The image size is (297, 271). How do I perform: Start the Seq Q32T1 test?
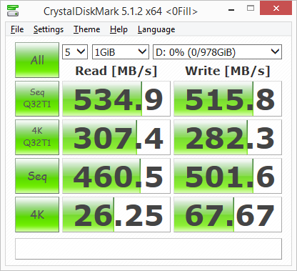[x=37, y=99]
